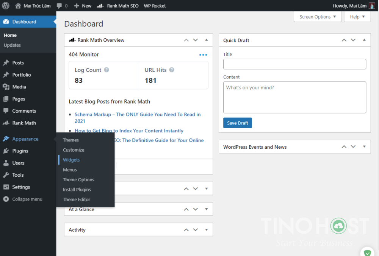Click the Appearance paintbrush icon in sidebar
The width and height of the screenshot is (379, 256).
coord(6,139)
